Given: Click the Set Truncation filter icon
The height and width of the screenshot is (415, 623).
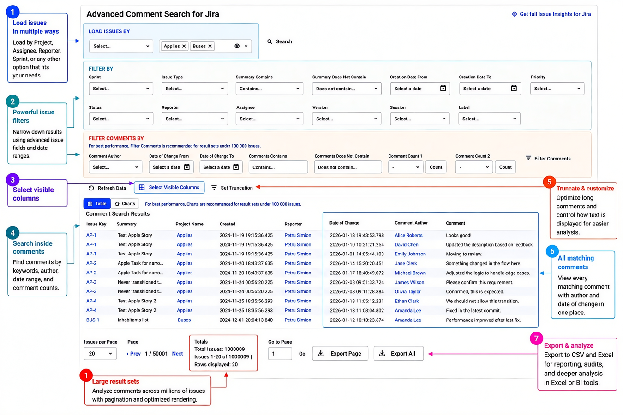Looking at the screenshot, I should click(x=214, y=188).
